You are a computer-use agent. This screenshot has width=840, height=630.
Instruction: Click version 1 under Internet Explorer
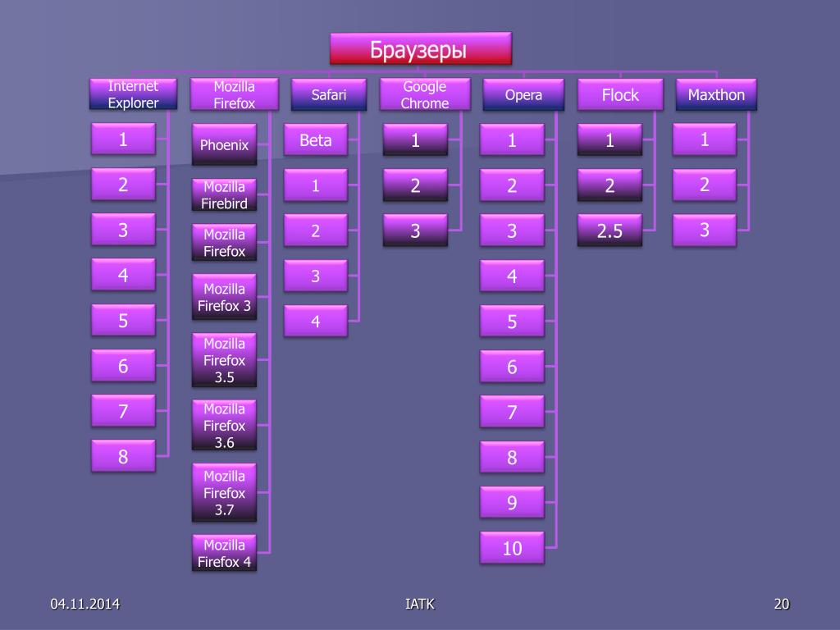coord(123,139)
